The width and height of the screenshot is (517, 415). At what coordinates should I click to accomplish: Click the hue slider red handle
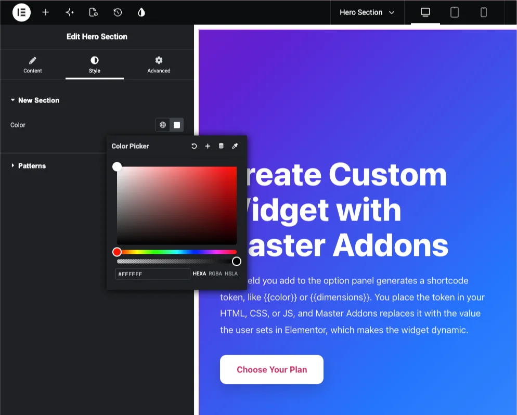[117, 252]
